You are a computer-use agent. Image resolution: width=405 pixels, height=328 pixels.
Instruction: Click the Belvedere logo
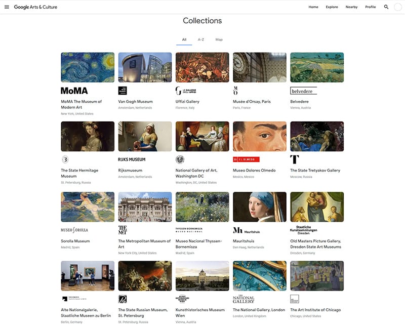303,91
